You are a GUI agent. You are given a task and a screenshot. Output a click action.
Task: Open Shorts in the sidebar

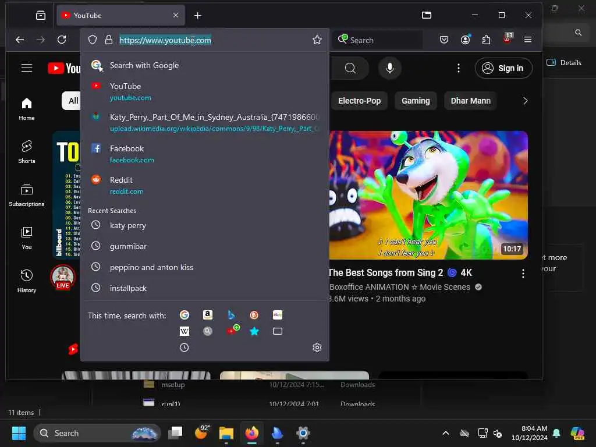27,152
